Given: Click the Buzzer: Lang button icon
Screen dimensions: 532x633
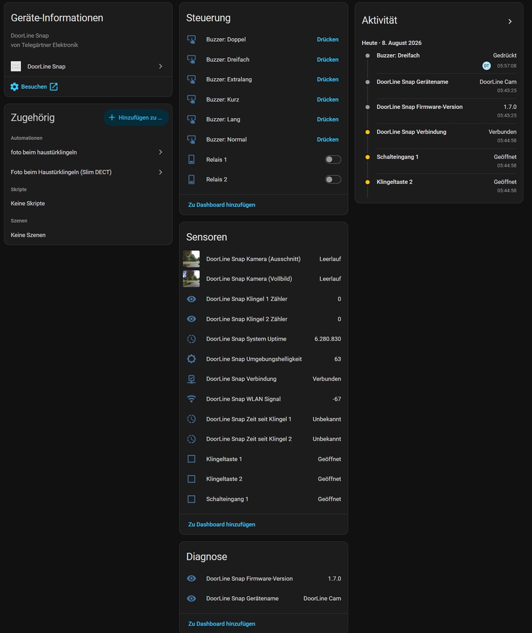Looking at the screenshot, I should [x=191, y=119].
